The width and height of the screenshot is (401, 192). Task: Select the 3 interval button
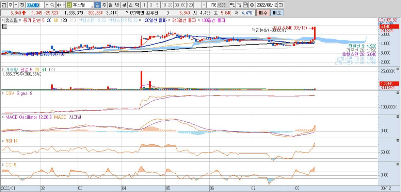151,5
